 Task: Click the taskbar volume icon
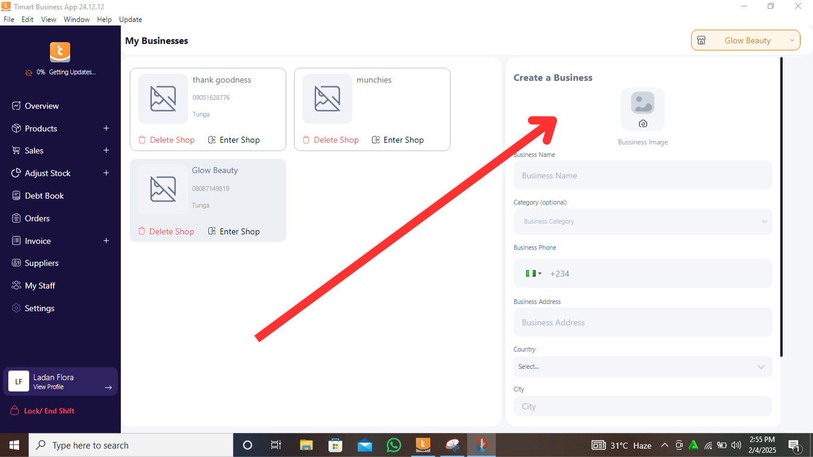(x=736, y=445)
